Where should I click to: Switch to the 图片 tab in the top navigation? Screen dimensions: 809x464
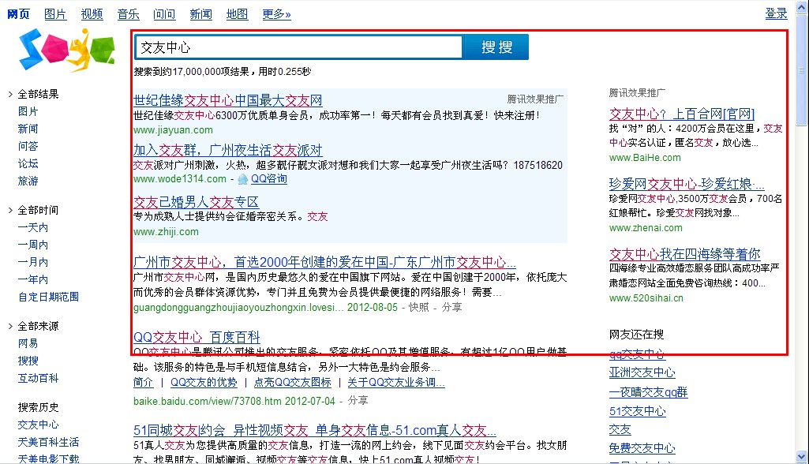pos(55,14)
